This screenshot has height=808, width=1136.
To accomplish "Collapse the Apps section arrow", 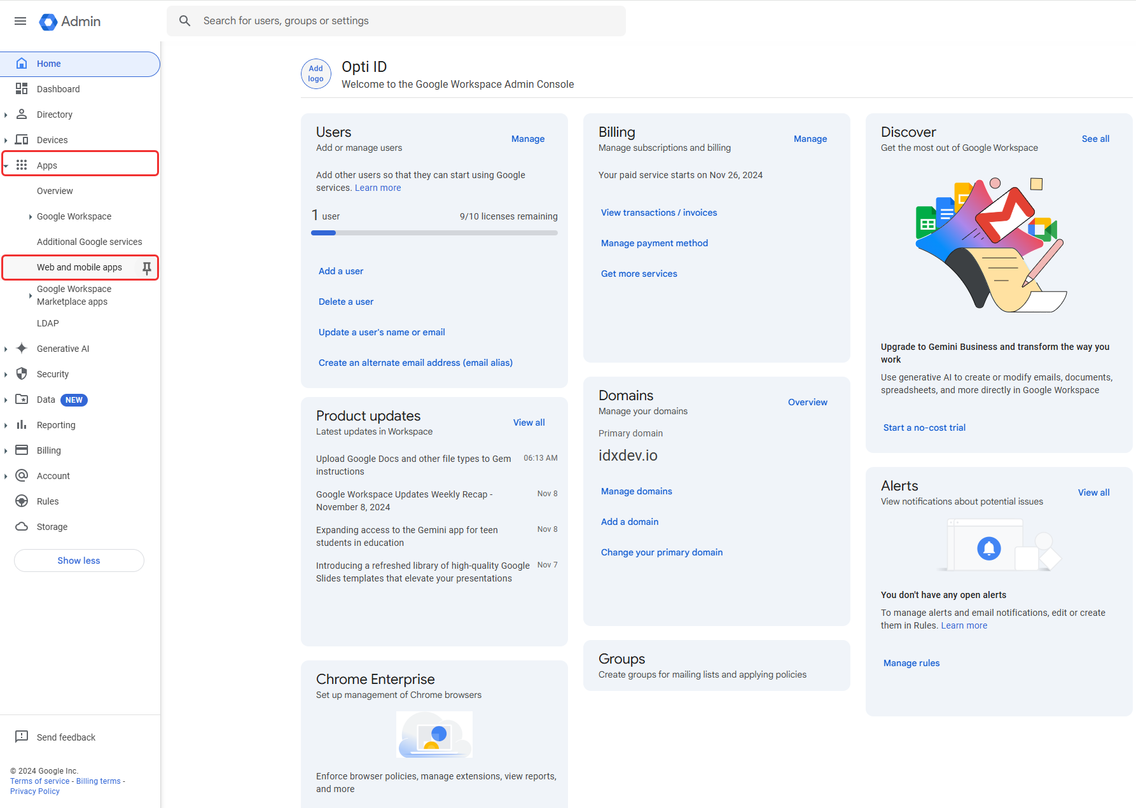I will tap(6, 165).
